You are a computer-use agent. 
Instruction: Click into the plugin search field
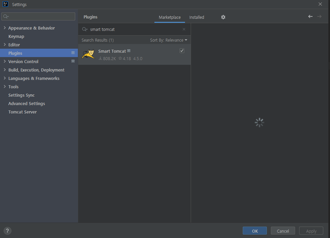pyautogui.click(x=135, y=29)
